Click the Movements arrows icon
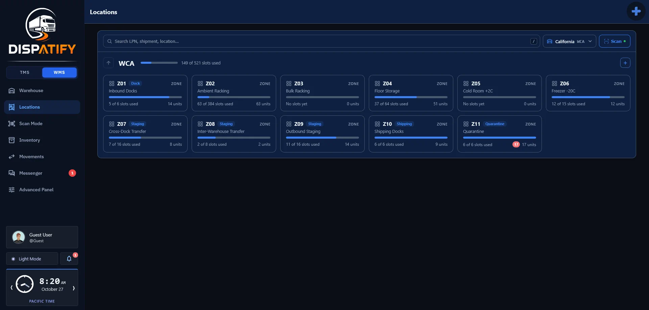This screenshot has width=649, height=310. 11,157
